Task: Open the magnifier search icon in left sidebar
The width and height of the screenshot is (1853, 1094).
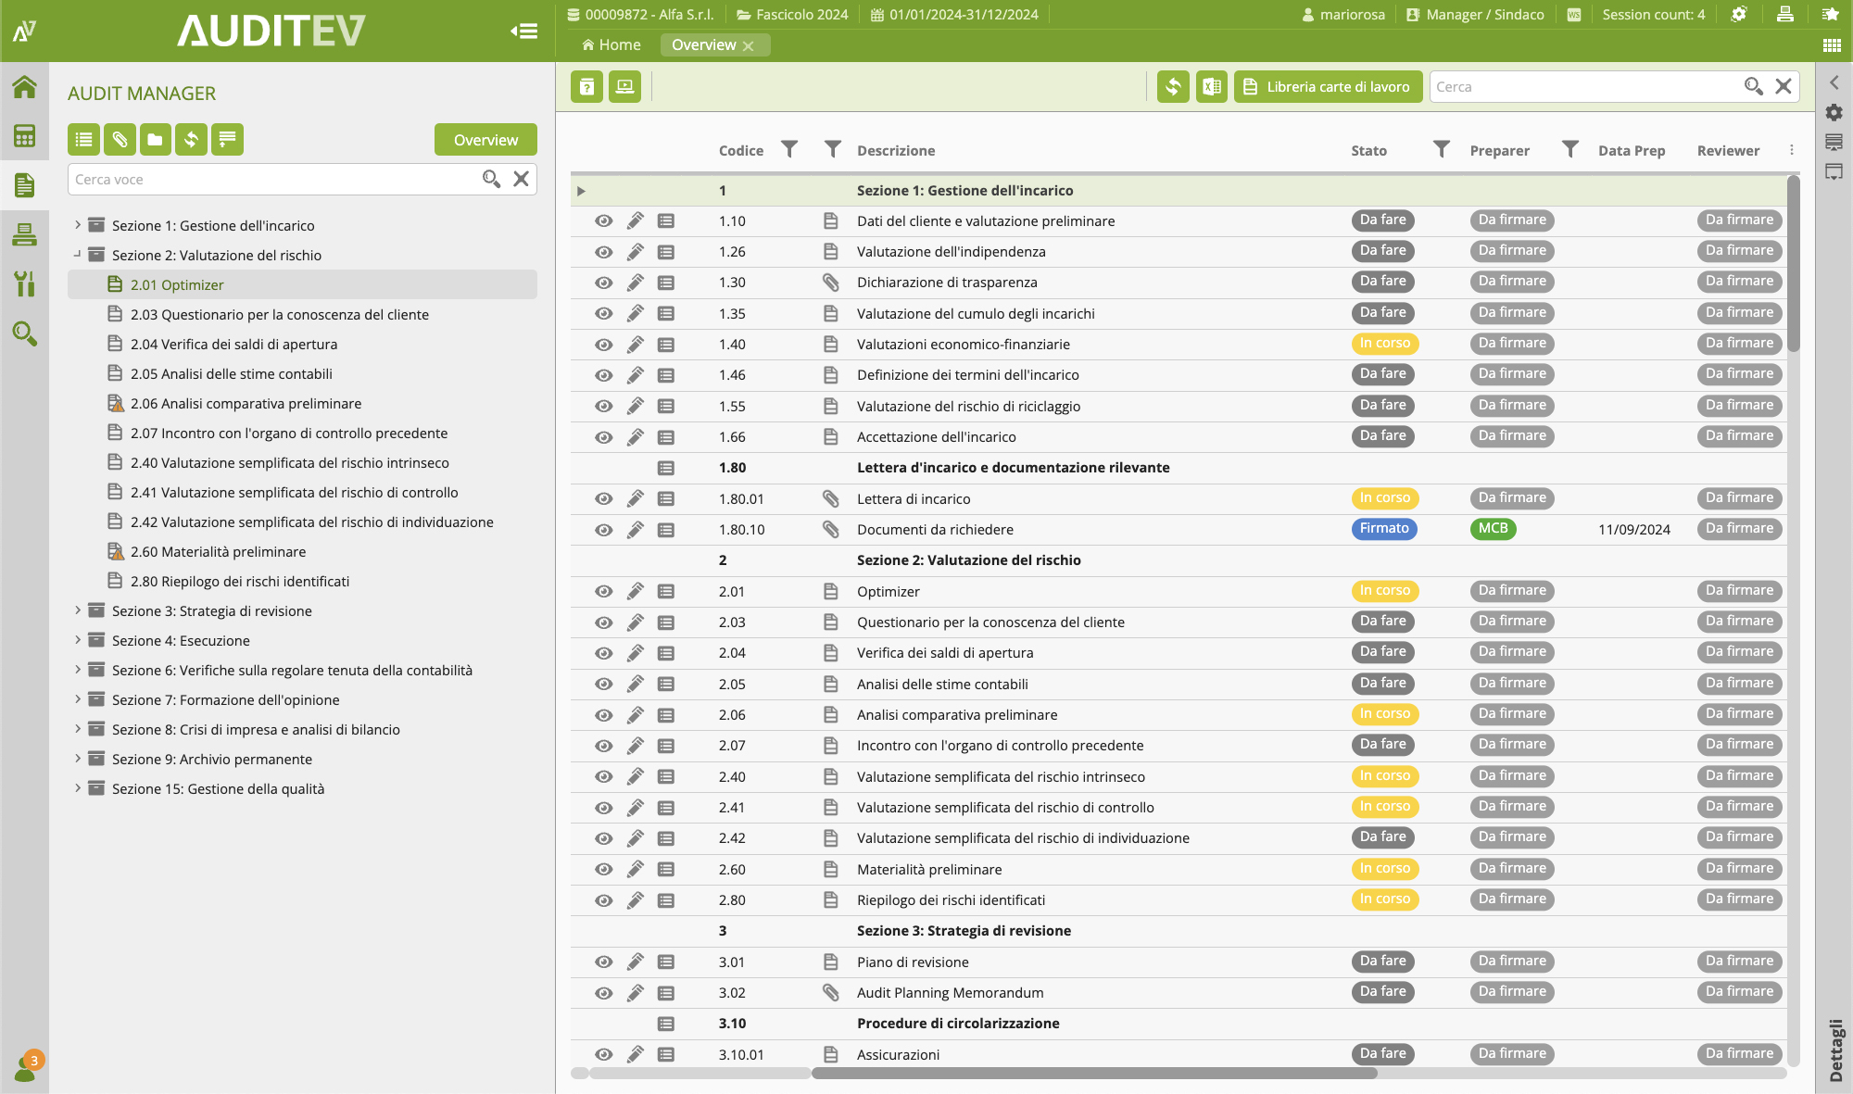Action: click(24, 333)
